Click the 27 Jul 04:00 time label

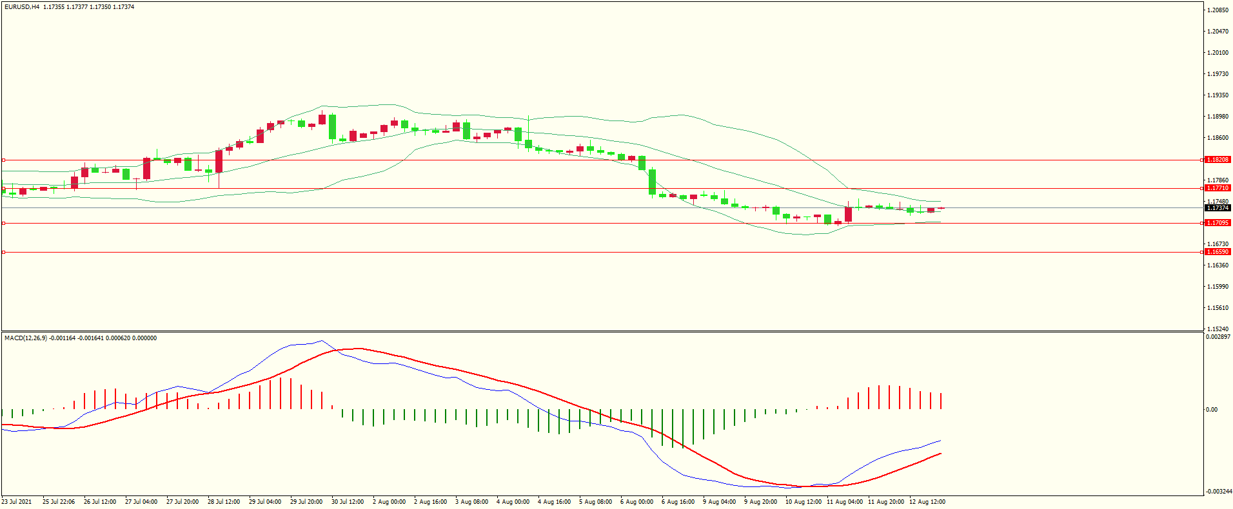pyautogui.click(x=141, y=502)
